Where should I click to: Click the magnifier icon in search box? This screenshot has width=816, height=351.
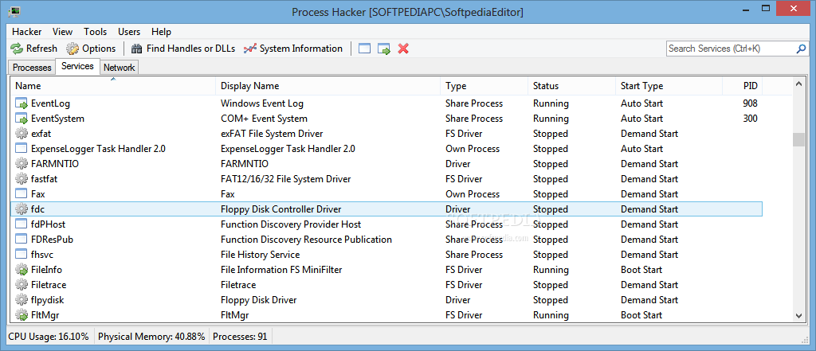[801, 49]
